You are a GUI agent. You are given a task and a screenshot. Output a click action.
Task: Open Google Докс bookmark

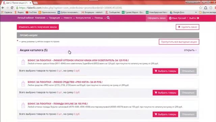tap(177, 12)
